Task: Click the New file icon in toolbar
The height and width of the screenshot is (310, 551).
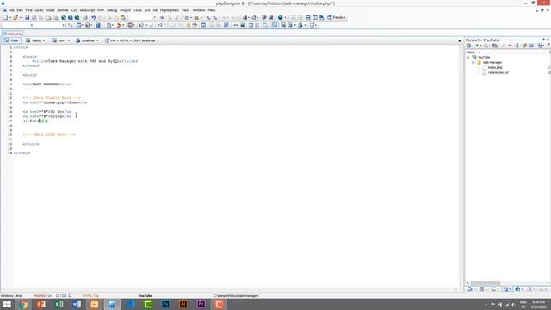Action: click(x=5, y=17)
